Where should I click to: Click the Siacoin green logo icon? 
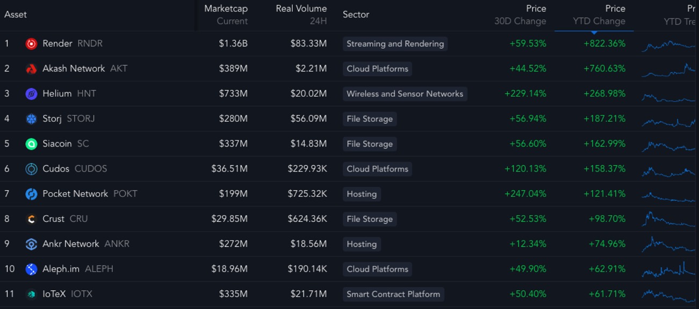pos(31,144)
